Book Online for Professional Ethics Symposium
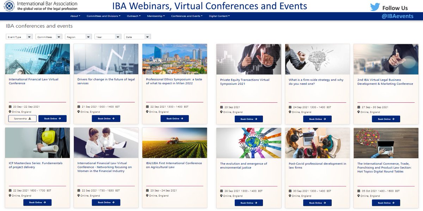The width and height of the screenshot is (423, 211). point(174,119)
